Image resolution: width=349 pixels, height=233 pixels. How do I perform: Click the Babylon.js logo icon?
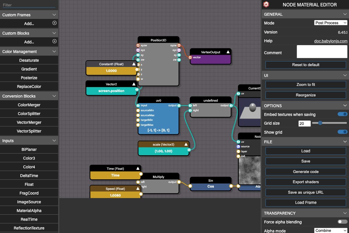266,5
